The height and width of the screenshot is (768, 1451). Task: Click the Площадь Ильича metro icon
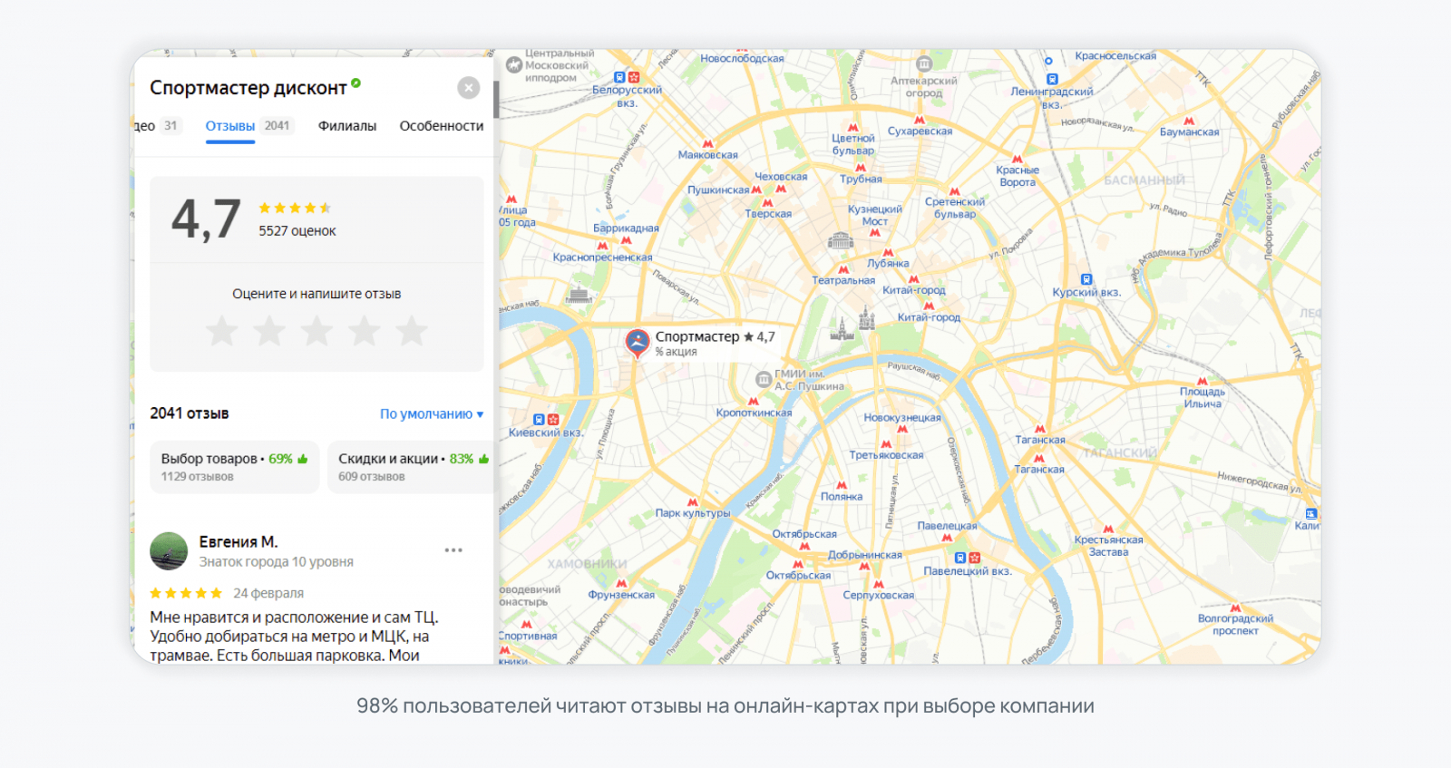click(1203, 381)
